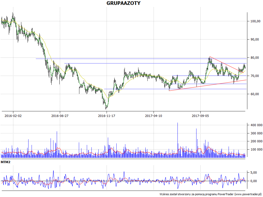Select the 2016-02-02 date label
The width and height of the screenshot is (263, 197).
pos(13,116)
